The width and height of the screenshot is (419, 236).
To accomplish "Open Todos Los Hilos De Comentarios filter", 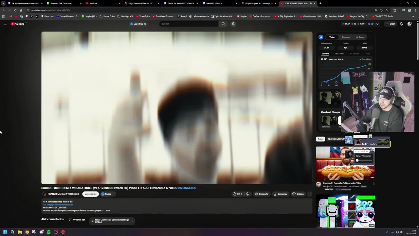I will point(112,221).
